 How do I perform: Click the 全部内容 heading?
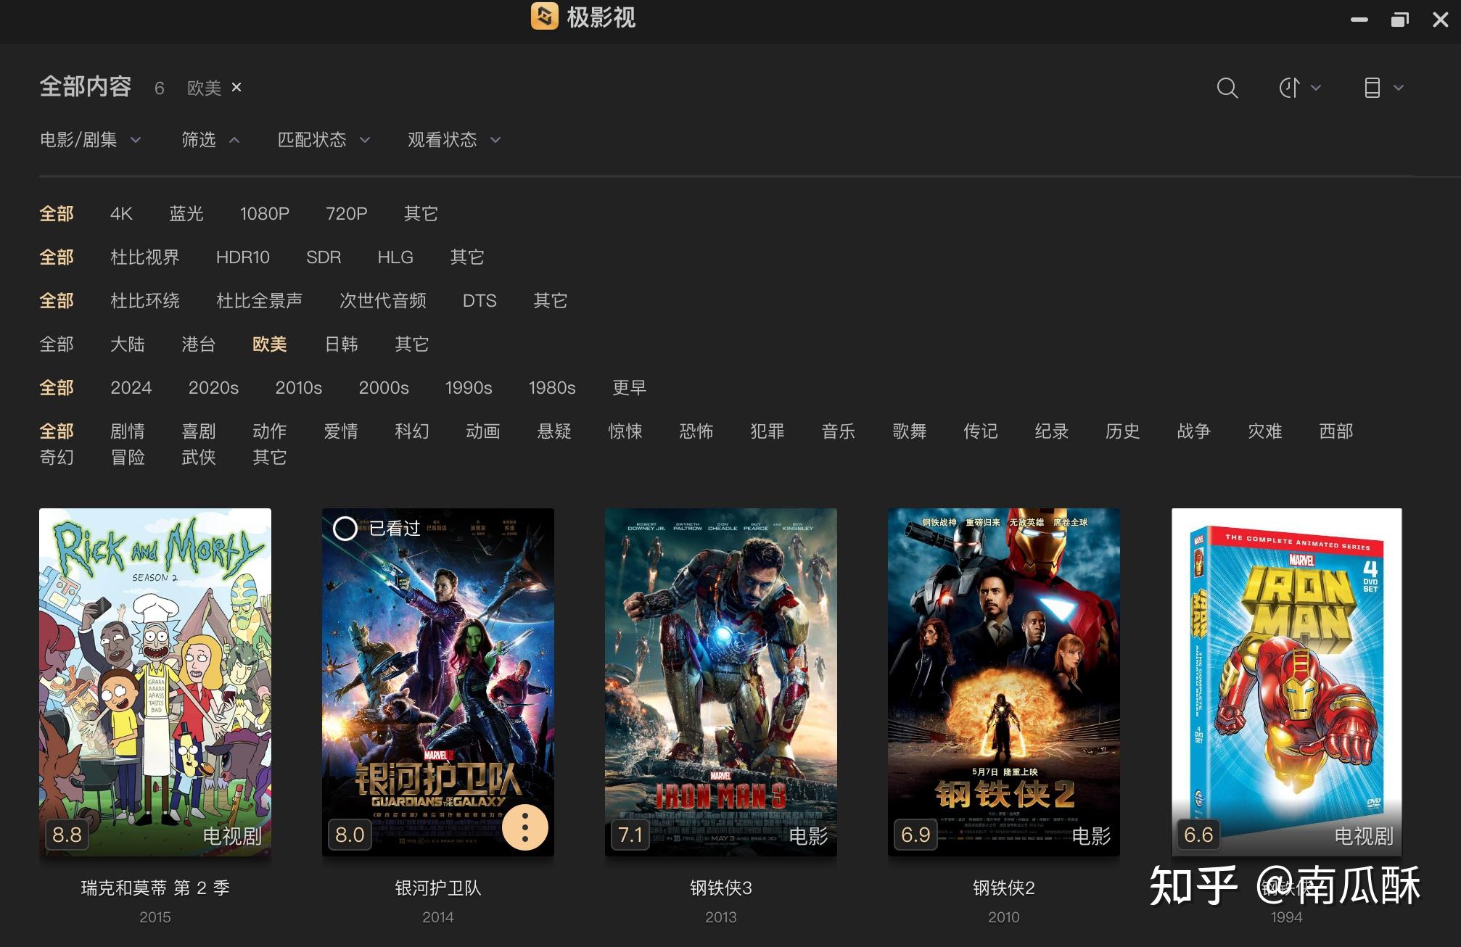pyautogui.click(x=86, y=86)
